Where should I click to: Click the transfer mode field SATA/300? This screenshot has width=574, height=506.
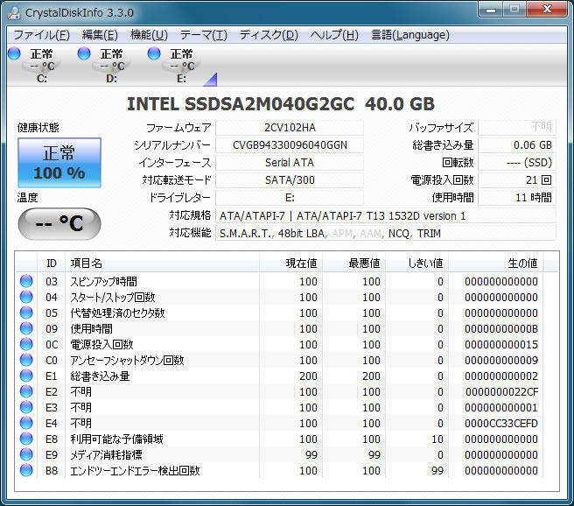point(290,180)
